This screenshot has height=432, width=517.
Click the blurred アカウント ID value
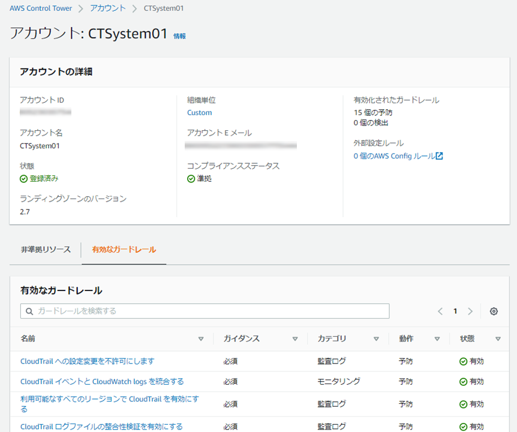(46, 112)
